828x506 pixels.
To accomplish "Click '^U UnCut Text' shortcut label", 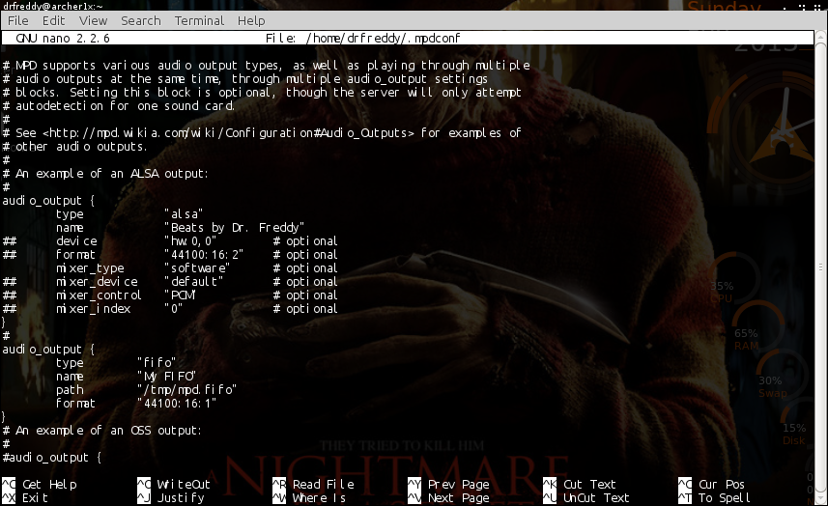I will tap(586, 497).
